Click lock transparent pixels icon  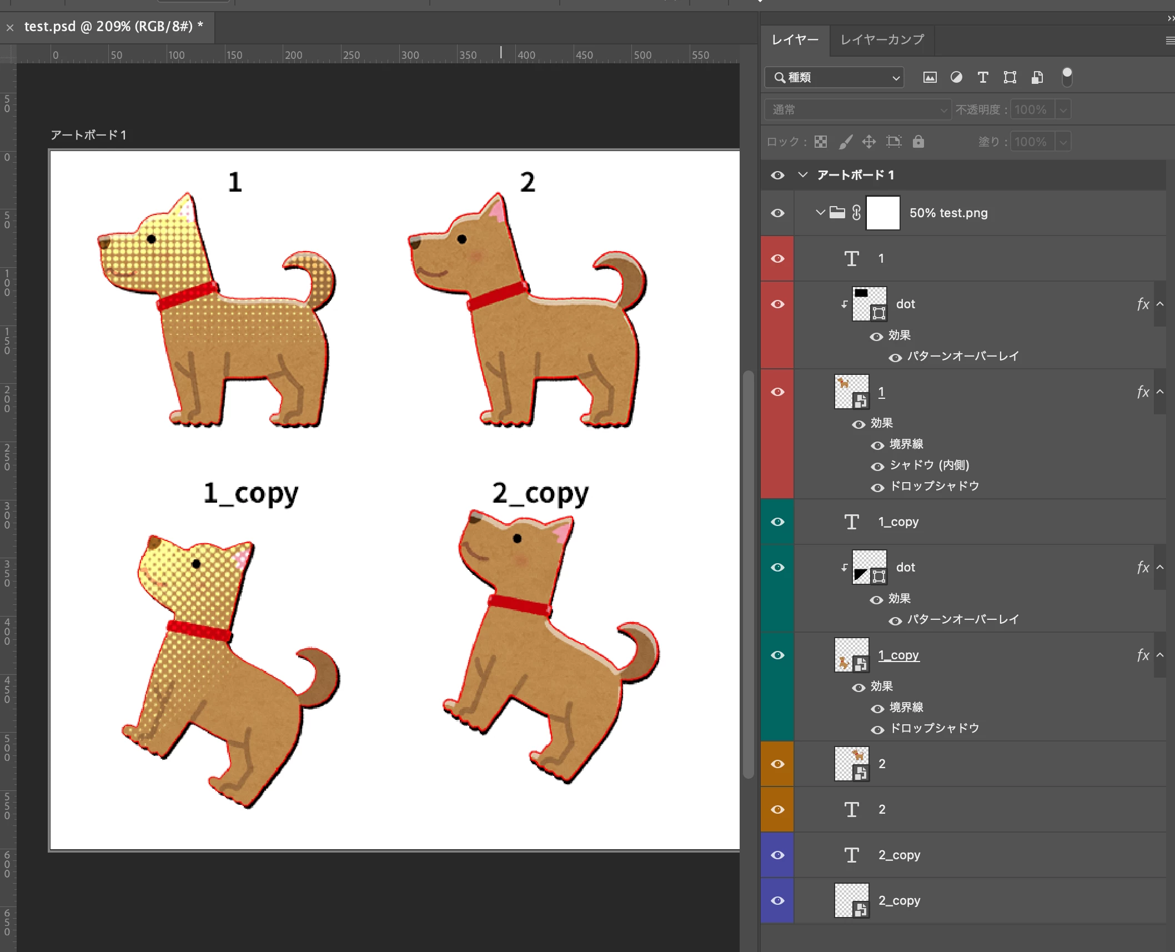(821, 142)
